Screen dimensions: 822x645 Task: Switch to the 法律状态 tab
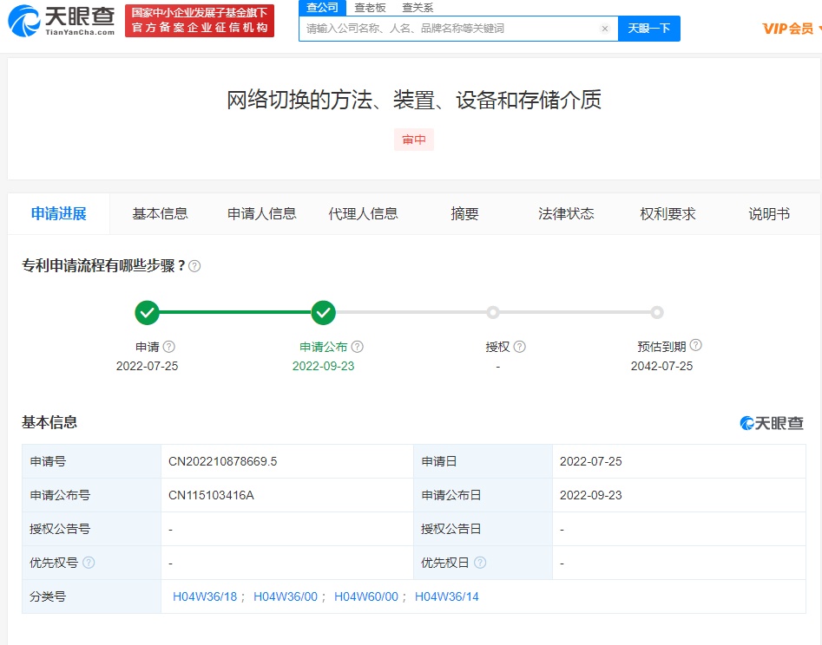[x=566, y=213]
